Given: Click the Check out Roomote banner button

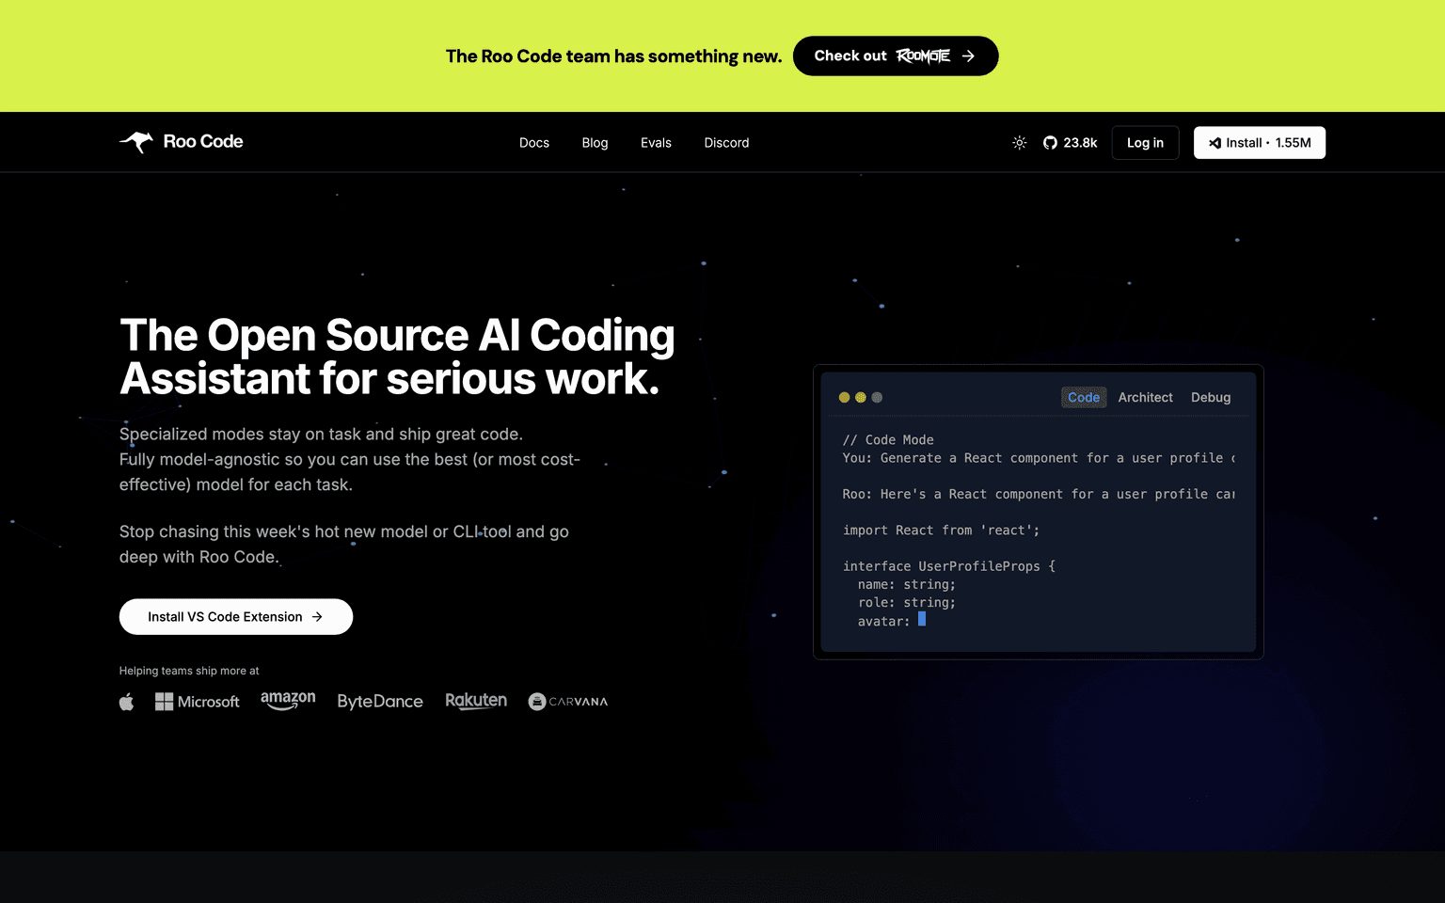Looking at the screenshot, I should pyautogui.click(x=896, y=56).
